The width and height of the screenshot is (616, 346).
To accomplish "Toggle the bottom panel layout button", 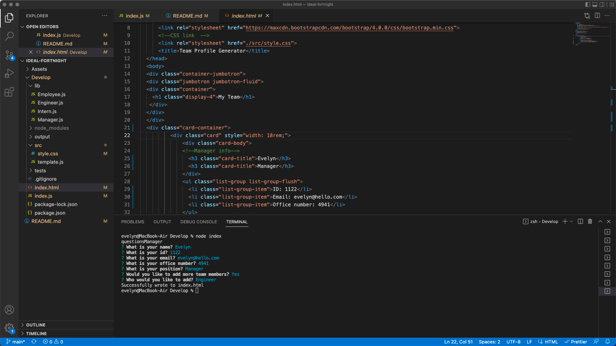I will pyautogui.click(x=595, y=4).
